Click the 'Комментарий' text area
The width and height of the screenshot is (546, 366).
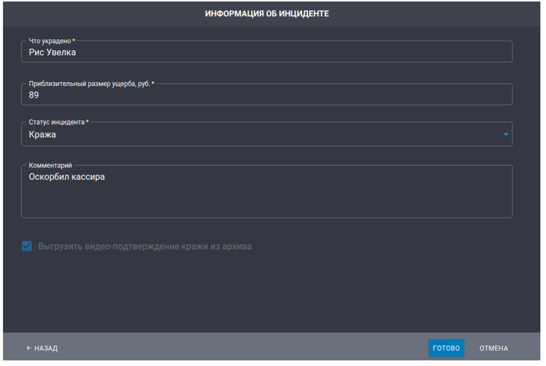267,192
